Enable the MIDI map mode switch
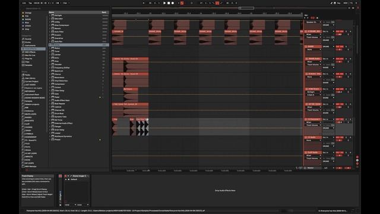Screen dimensions: 380x214 (x=346, y=3)
